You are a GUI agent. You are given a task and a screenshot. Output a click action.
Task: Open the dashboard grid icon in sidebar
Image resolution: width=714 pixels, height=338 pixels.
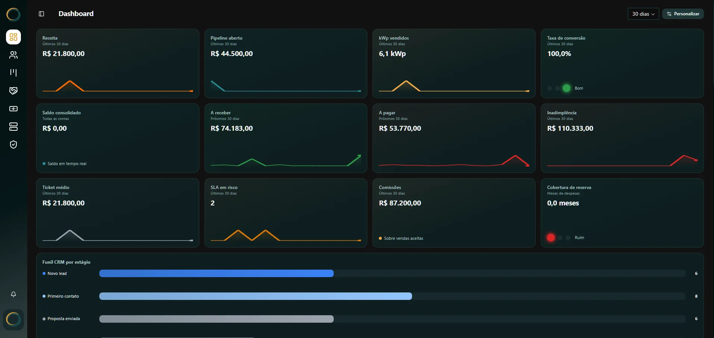click(x=13, y=37)
